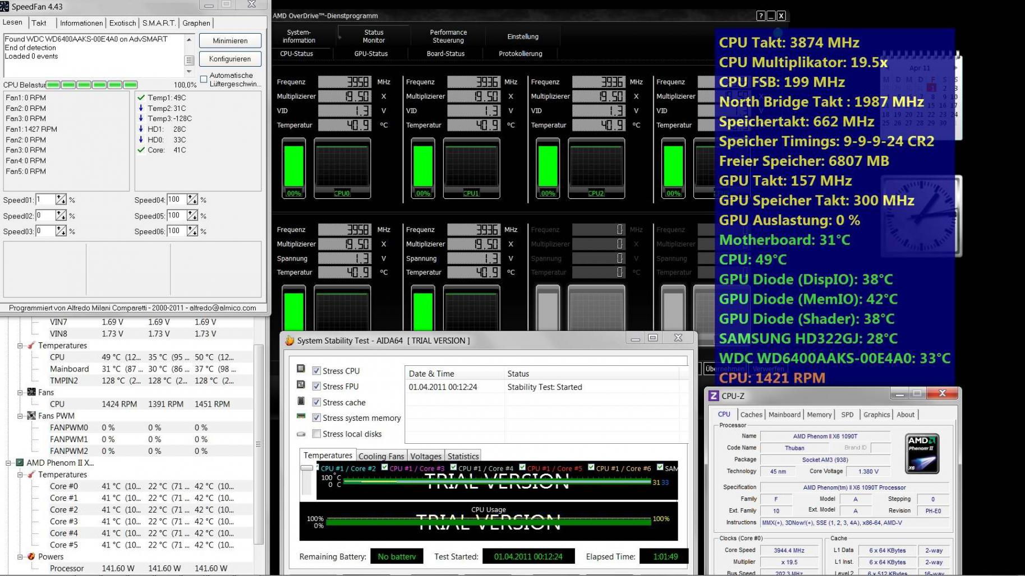Click the vertical slider beside AIDA64 temperature graph
Viewport: 1025px width, 576px height.
[306, 479]
